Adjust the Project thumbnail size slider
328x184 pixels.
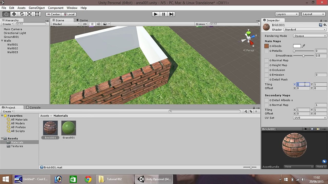tap(250, 167)
